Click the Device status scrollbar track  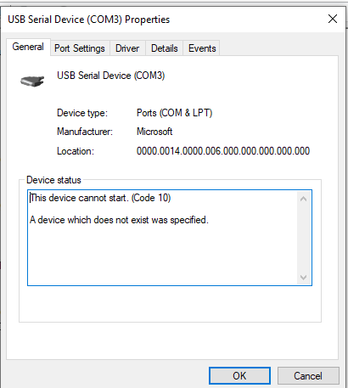(x=304, y=238)
